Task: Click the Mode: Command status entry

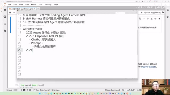Action: point(112,90)
